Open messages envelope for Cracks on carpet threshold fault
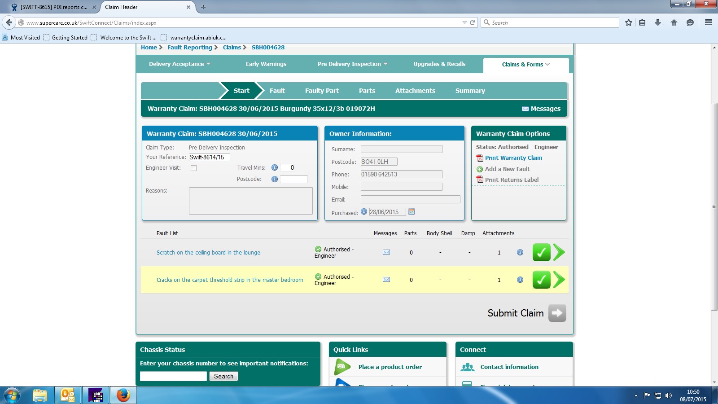The width and height of the screenshot is (718, 404). pos(386,280)
